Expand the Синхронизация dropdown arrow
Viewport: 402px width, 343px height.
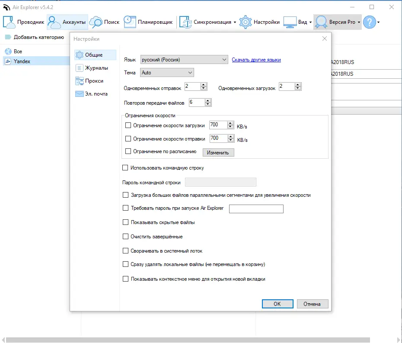[x=235, y=22]
